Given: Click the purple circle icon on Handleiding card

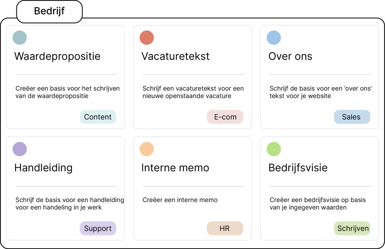Looking at the screenshot, I should (x=20, y=149).
